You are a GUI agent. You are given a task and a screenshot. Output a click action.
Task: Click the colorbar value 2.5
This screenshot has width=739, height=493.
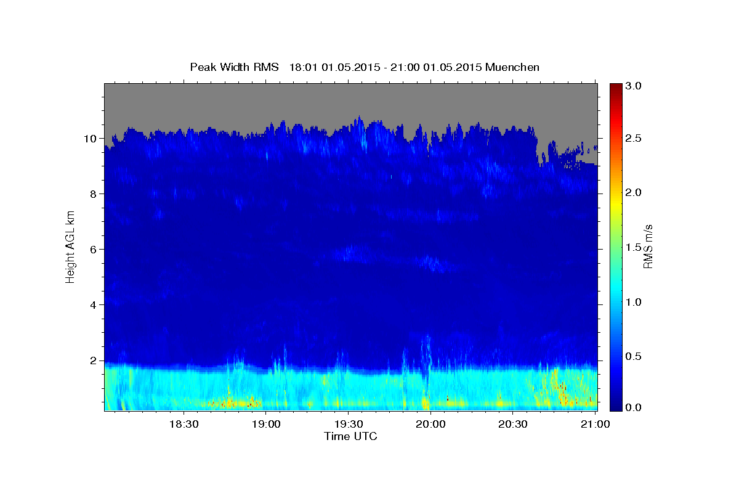(x=635, y=138)
